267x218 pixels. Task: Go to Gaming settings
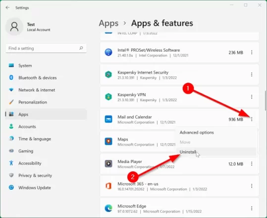coord(46,151)
